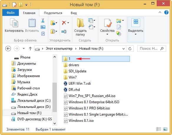The height and width of the screenshot is (135, 172).
Task: Select the Главная ribbon tab
Action: click(x=29, y=13)
